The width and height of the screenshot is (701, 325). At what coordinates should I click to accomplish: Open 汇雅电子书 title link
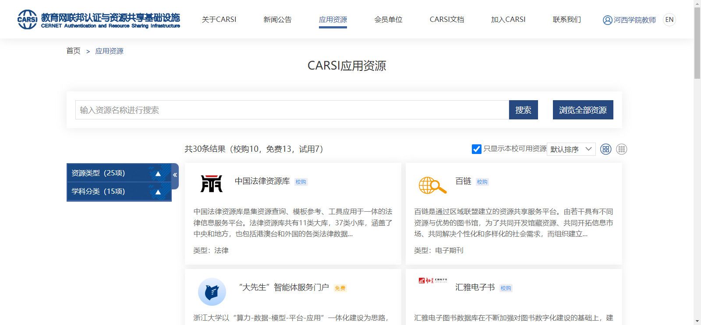475,287
